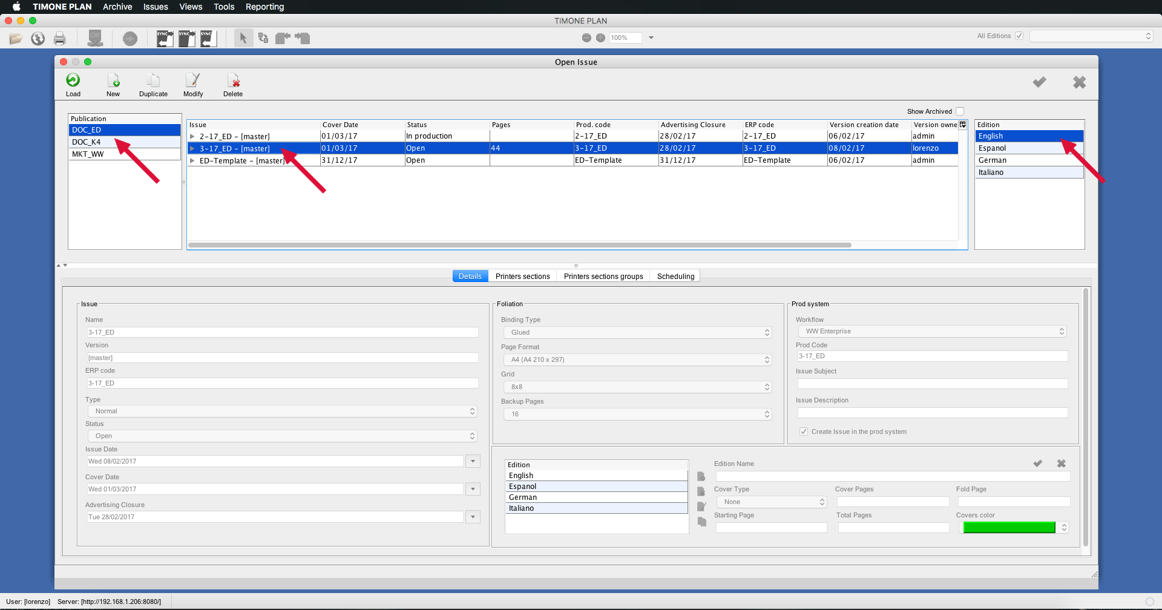Click the Modify issue icon
The height and width of the screenshot is (610, 1162).
pos(193,80)
